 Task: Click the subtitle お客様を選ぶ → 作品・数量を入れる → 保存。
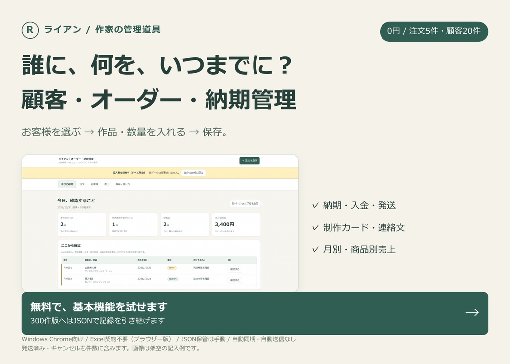click(x=125, y=132)
